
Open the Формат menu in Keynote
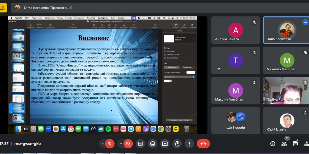click(68, 18)
